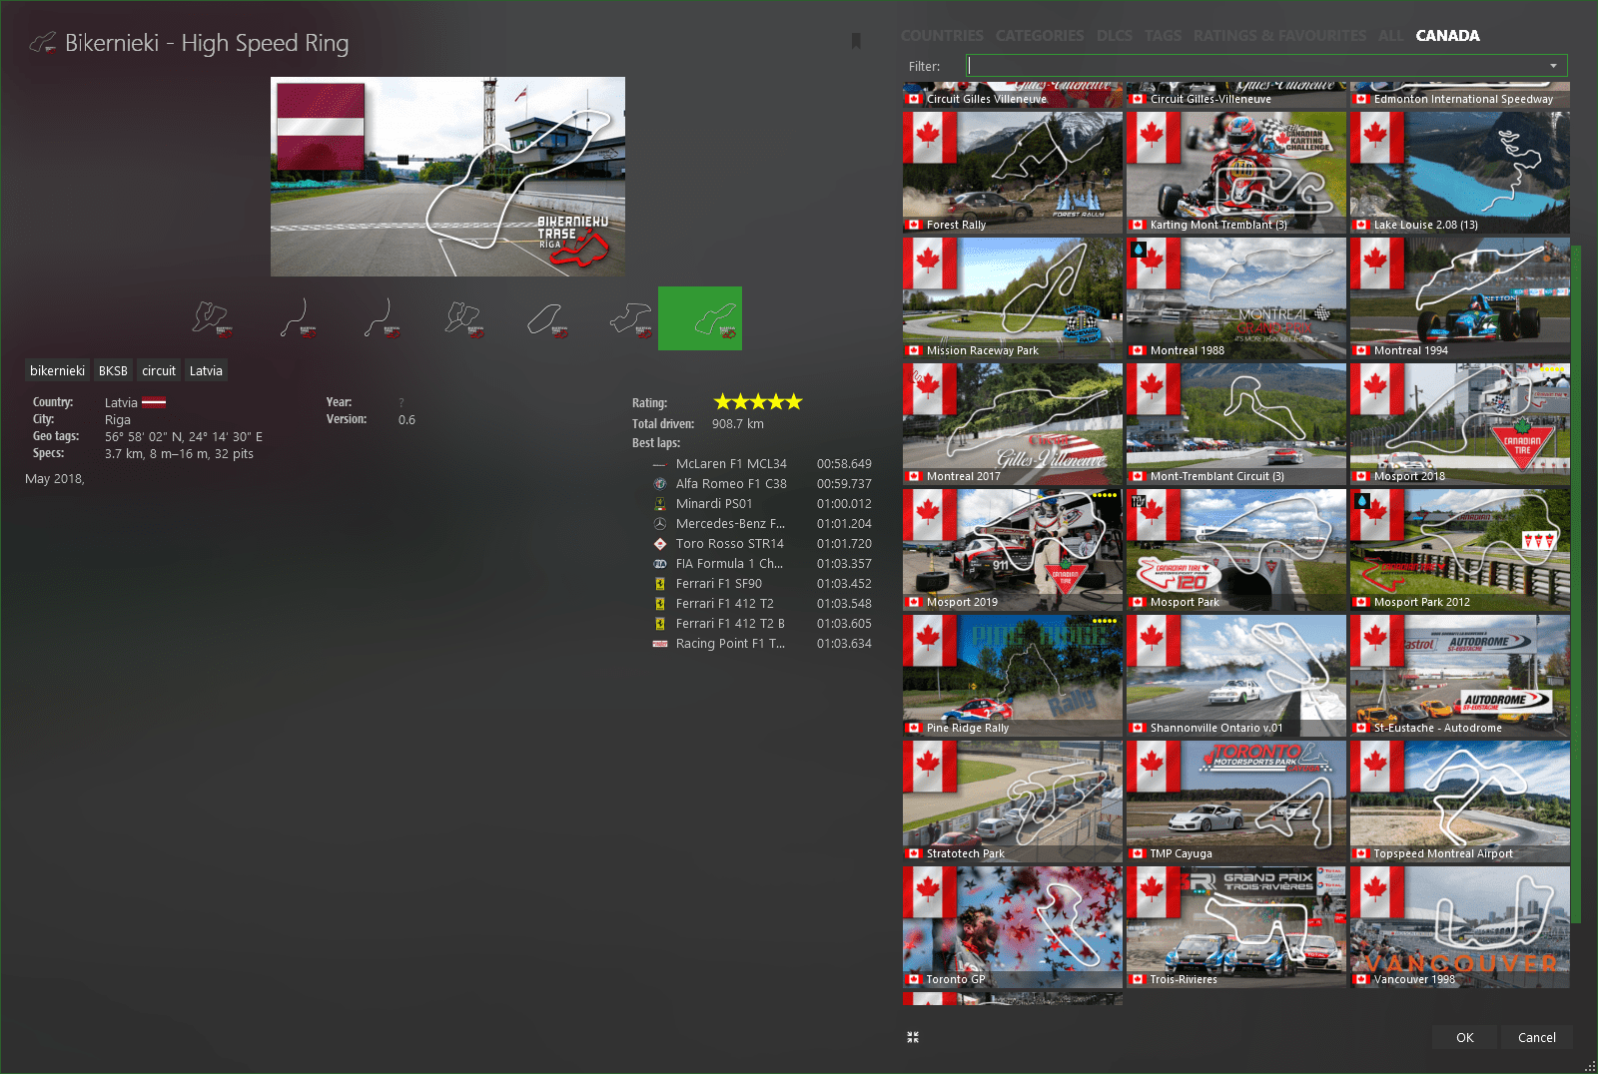Choose the fifth track layout, the oval outline
Image resolution: width=1598 pixels, height=1074 pixels.
[544, 318]
